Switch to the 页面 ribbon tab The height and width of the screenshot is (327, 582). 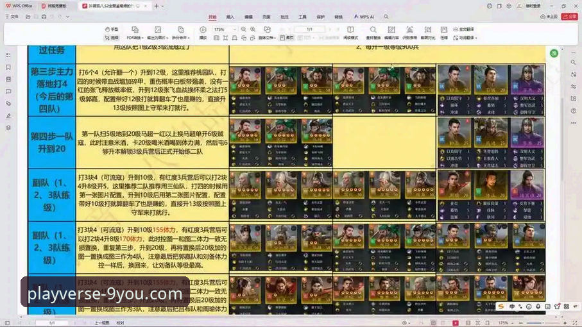(x=266, y=17)
